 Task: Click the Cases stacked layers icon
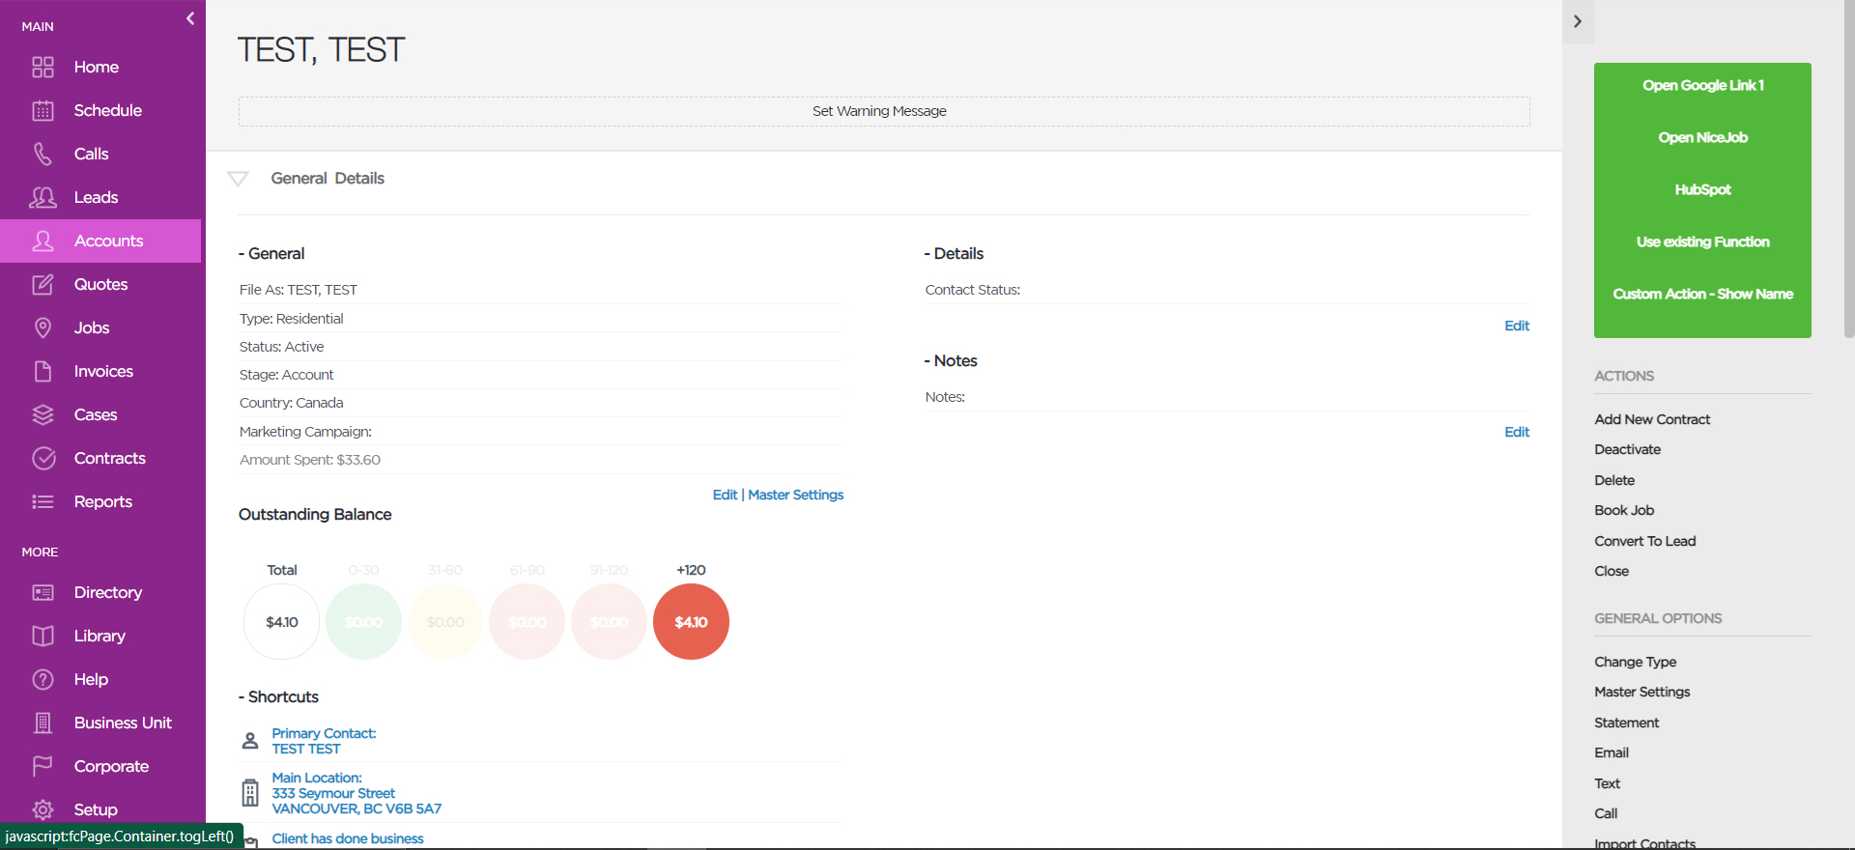click(43, 414)
